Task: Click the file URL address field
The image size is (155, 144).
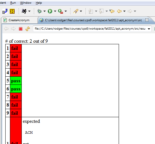Action: click(x=90, y=29)
